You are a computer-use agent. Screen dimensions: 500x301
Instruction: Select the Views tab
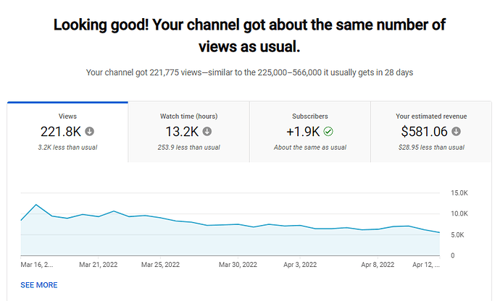coord(67,131)
